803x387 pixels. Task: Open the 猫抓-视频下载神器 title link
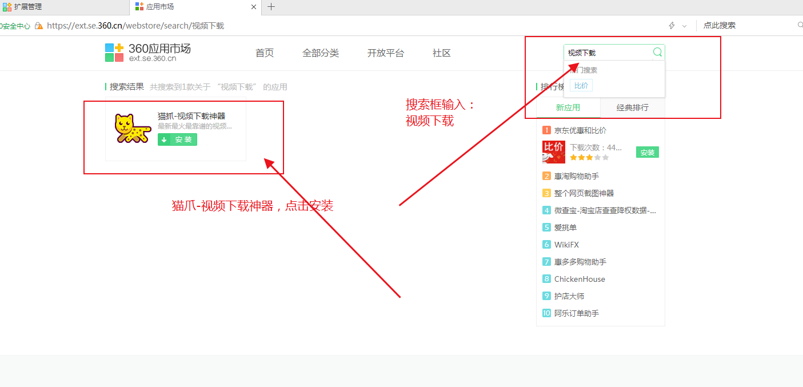191,116
